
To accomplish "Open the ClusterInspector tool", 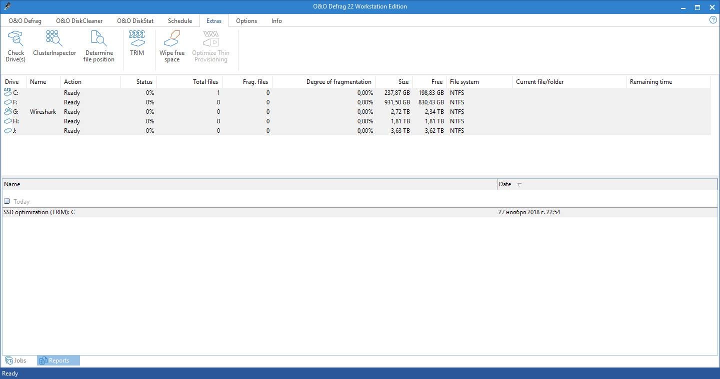I will coord(54,43).
